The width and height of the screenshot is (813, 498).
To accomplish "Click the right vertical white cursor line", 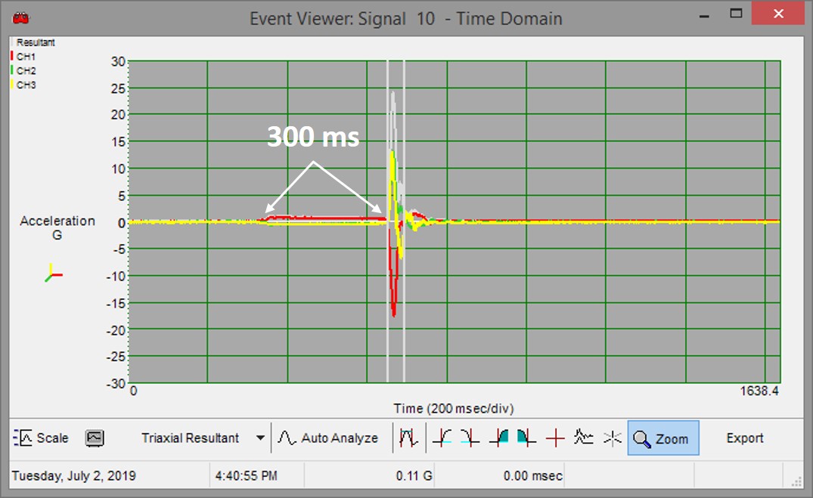I will pos(404,221).
